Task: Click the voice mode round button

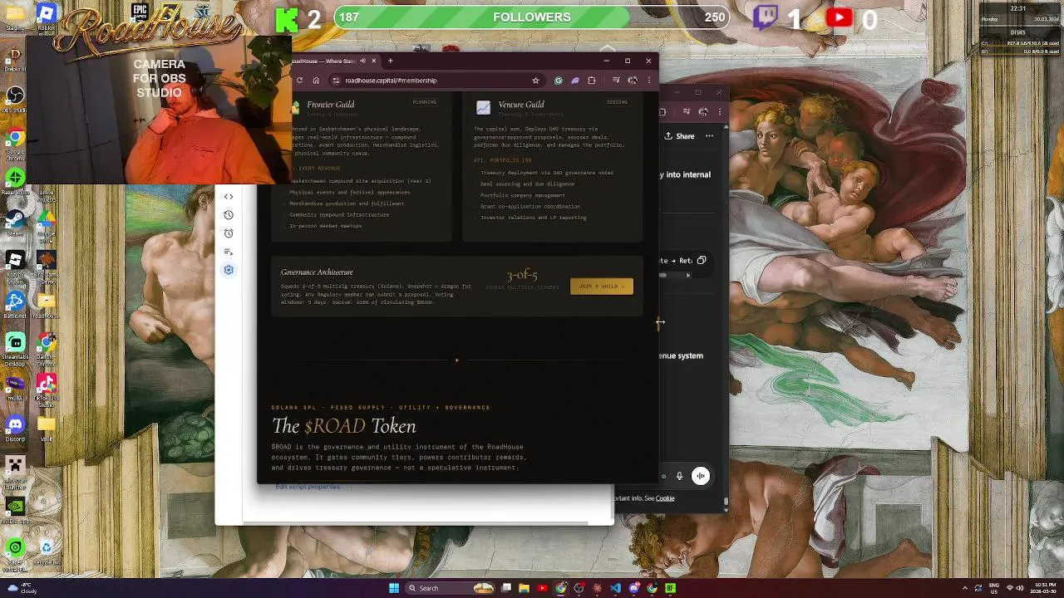Action: click(x=701, y=476)
